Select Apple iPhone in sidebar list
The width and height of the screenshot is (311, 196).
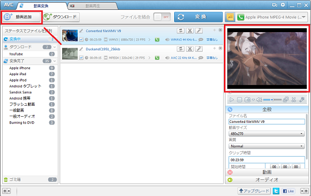tap(20, 68)
